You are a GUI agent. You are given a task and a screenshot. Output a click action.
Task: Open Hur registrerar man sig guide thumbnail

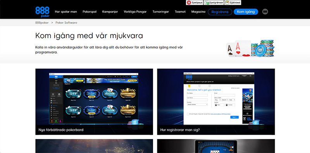click(216, 102)
